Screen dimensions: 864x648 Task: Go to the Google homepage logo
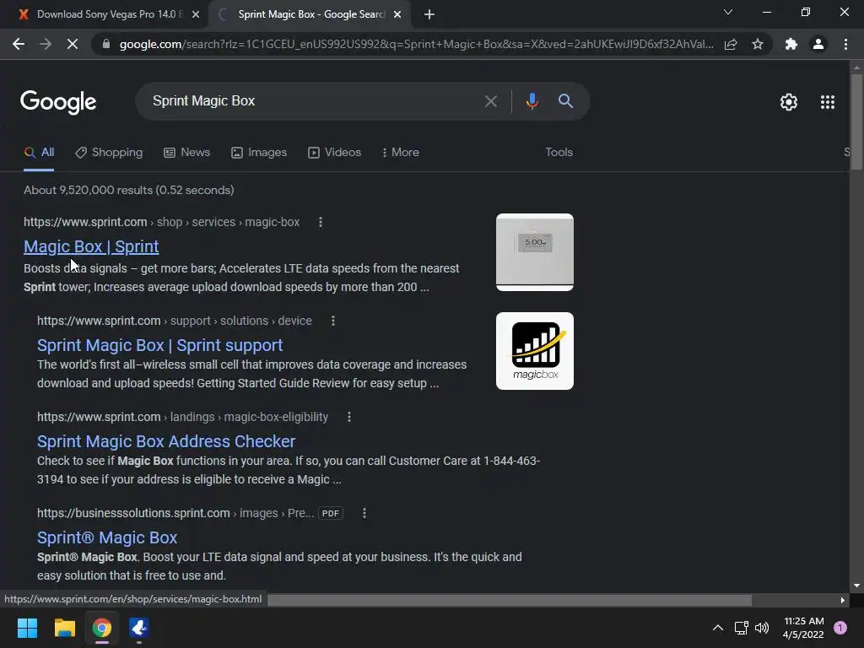(58, 102)
